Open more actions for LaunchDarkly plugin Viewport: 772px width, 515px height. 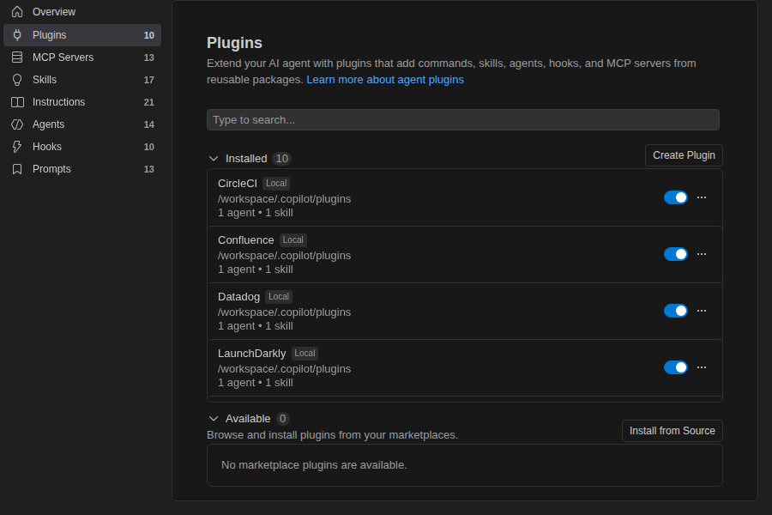pos(702,367)
